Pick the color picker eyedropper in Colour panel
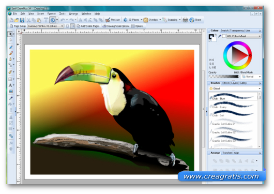274x194 pixels. [220, 36]
